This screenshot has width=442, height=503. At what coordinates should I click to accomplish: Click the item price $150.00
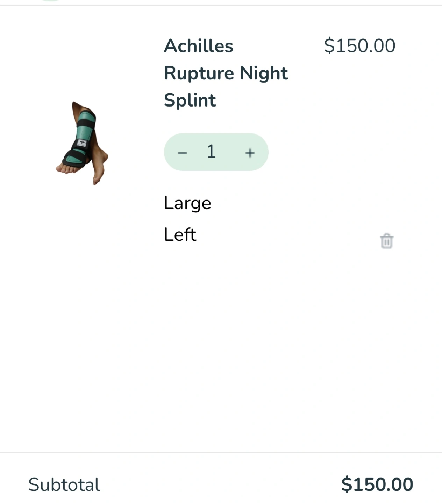359,46
